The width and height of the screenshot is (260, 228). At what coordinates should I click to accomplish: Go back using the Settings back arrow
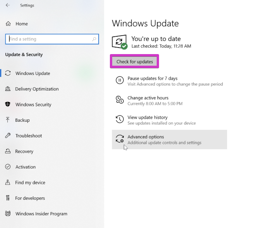tap(8, 5)
